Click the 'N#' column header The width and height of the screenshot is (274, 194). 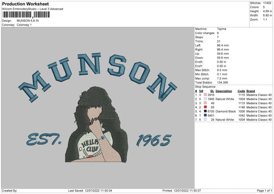tap(201, 91)
